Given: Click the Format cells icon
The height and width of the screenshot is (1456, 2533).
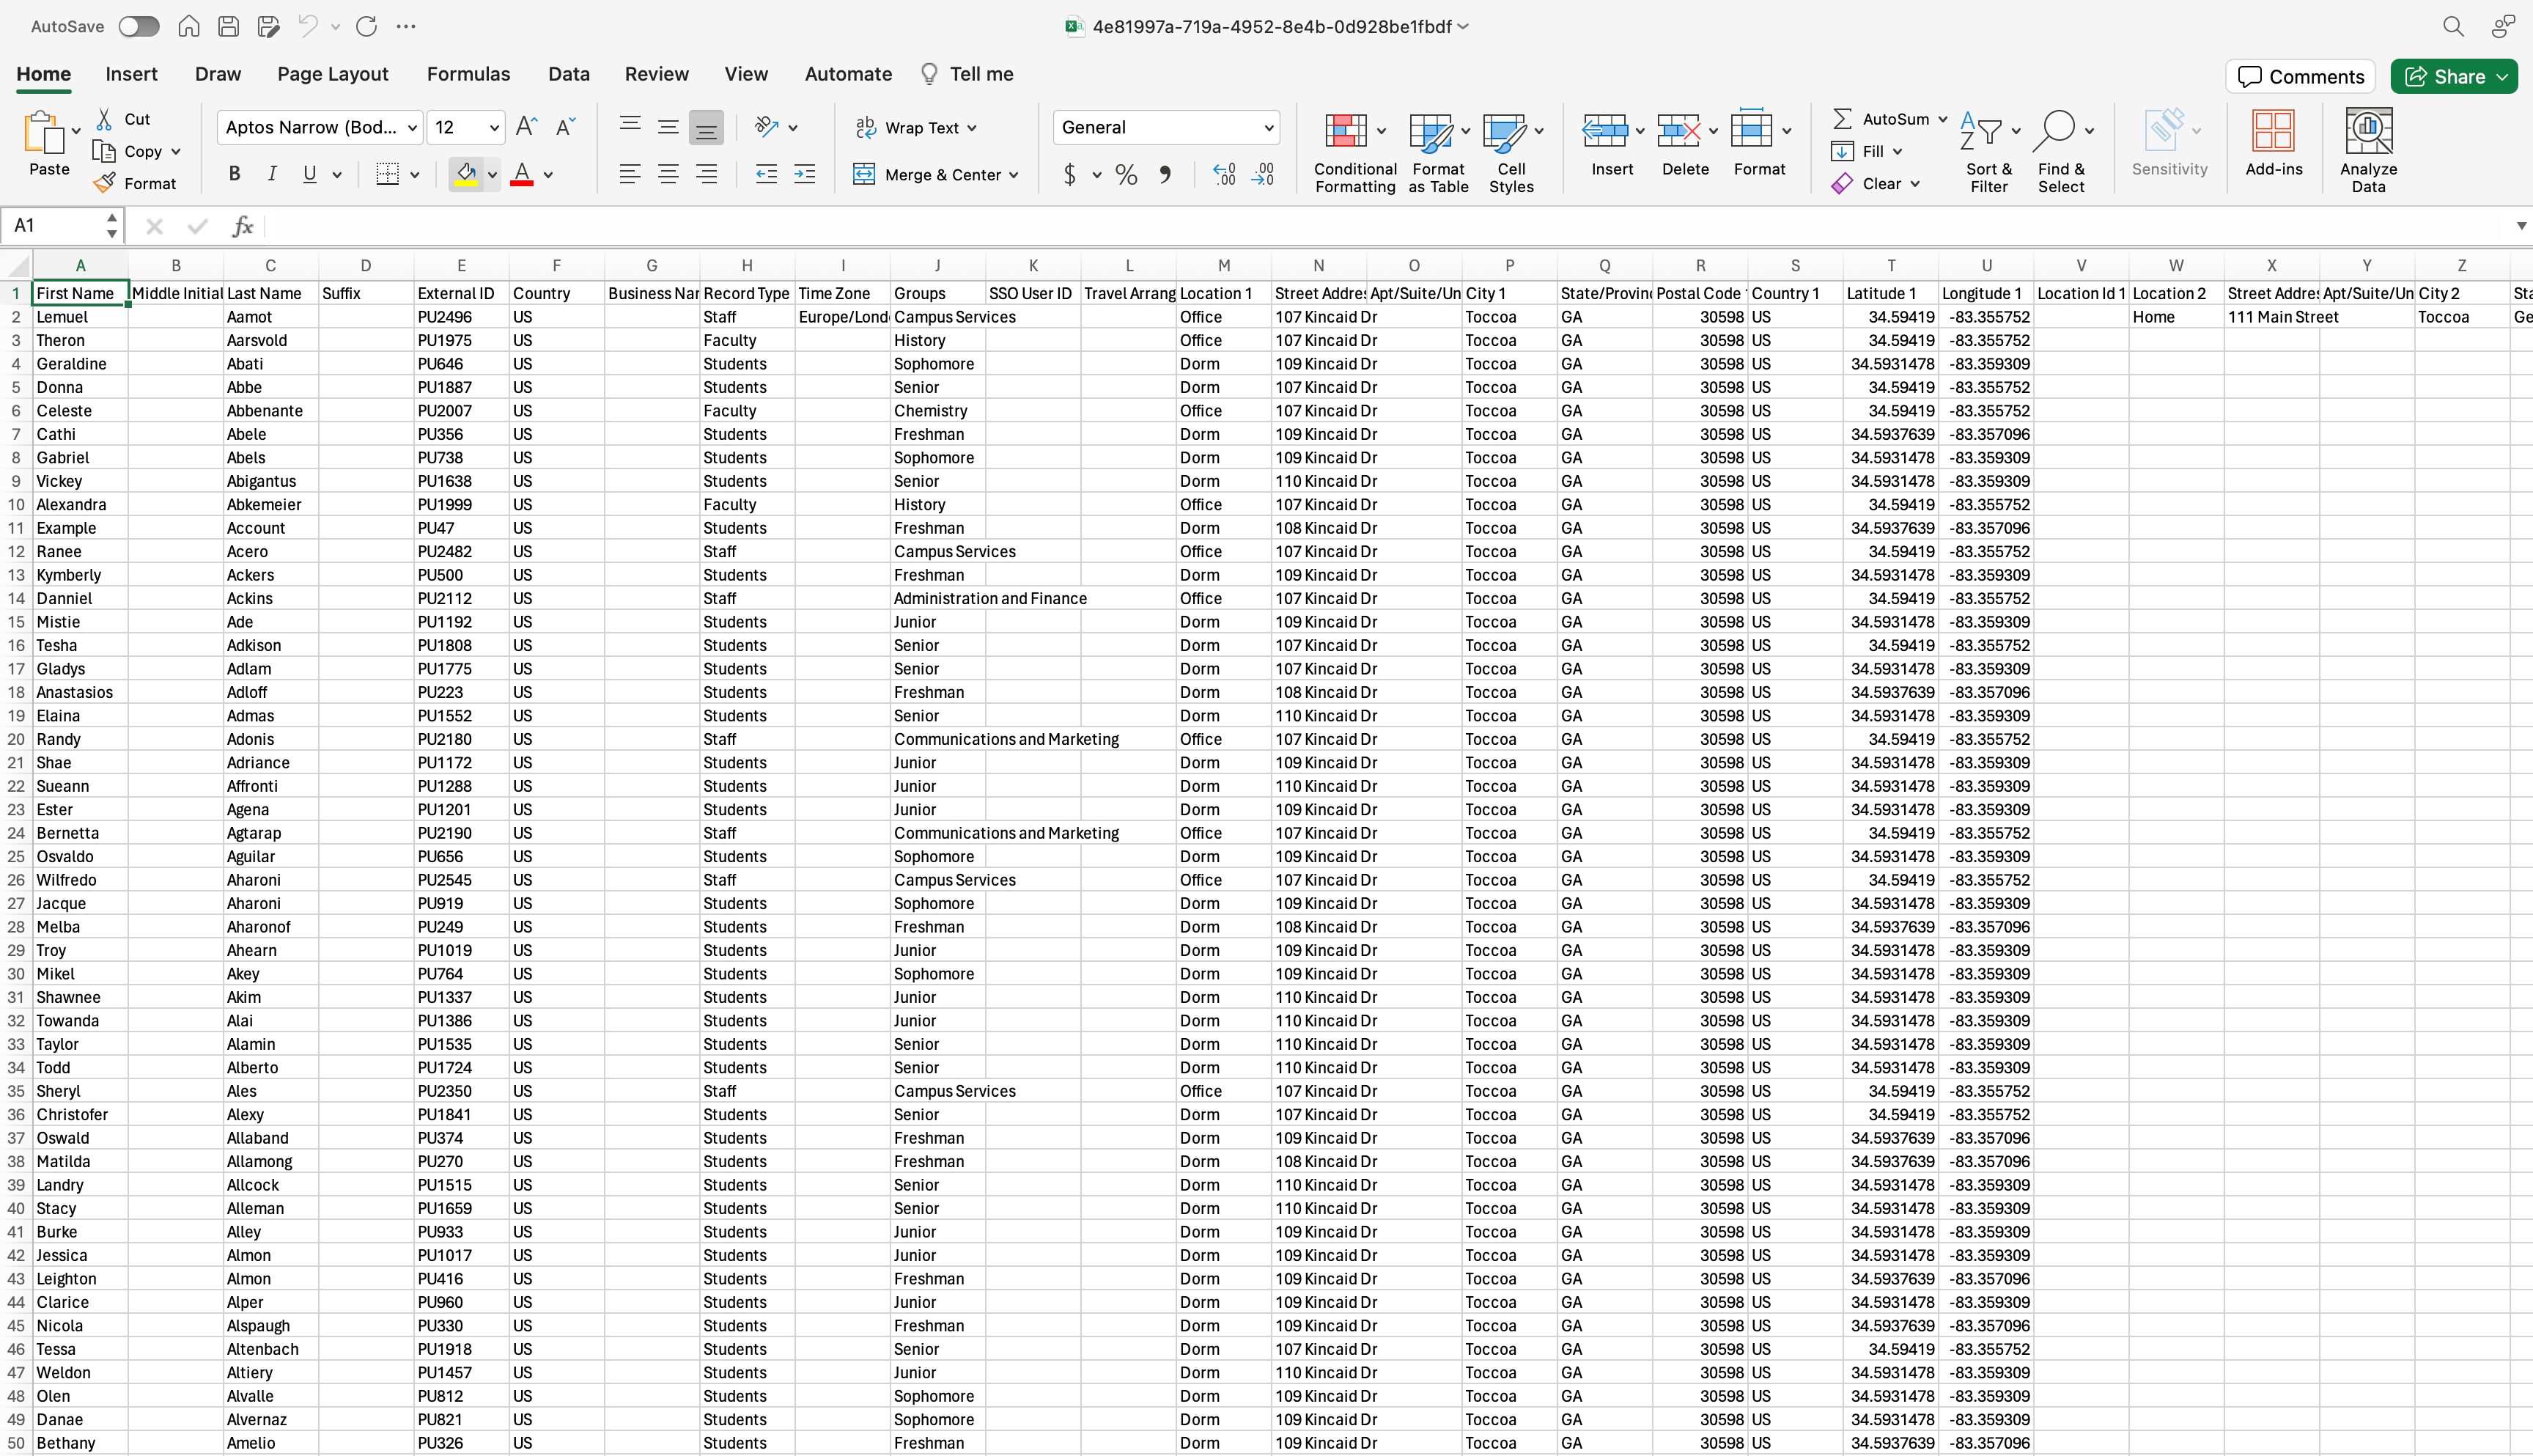Looking at the screenshot, I should click(x=1751, y=130).
